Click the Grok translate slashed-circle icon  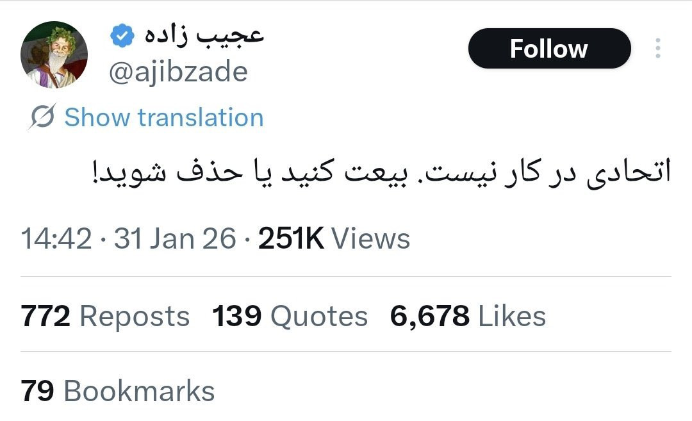(42, 117)
